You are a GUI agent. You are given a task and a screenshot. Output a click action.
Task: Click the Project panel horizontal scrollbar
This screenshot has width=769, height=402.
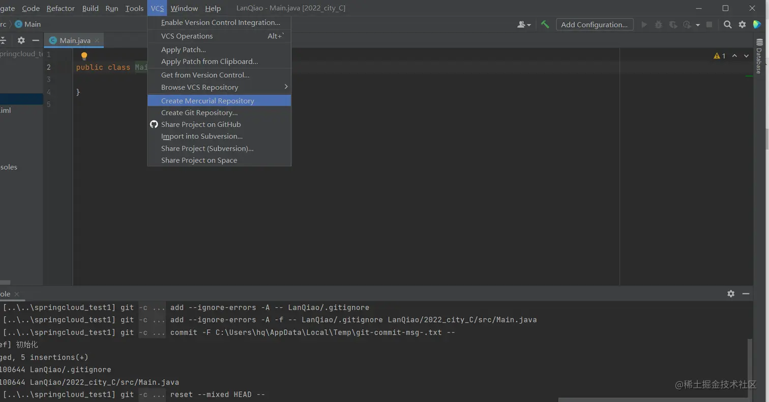[5, 282]
